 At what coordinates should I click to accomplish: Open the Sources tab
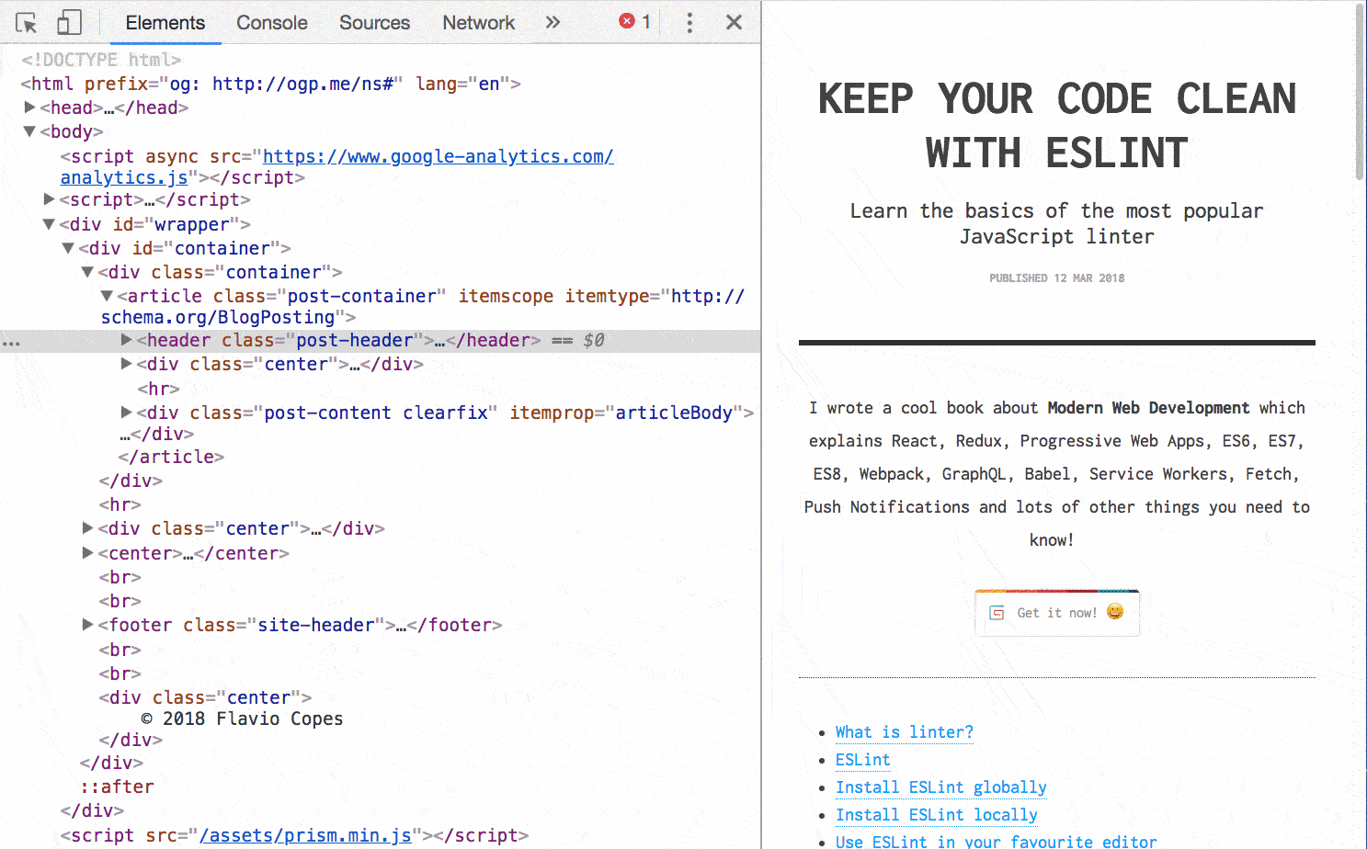pyautogui.click(x=374, y=23)
